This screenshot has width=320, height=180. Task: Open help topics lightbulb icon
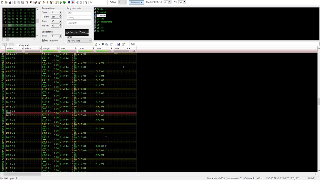point(27,2)
